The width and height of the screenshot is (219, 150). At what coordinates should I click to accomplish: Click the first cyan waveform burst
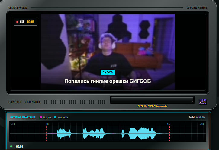[x=64, y=133]
